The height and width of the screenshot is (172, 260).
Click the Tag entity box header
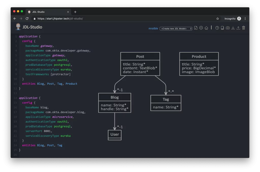(166, 99)
